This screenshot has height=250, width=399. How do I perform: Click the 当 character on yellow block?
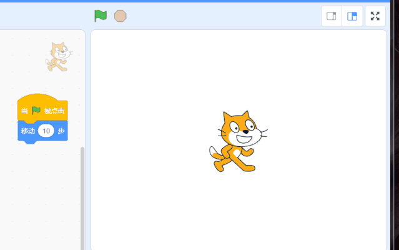pyautogui.click(x=24, y=111)
